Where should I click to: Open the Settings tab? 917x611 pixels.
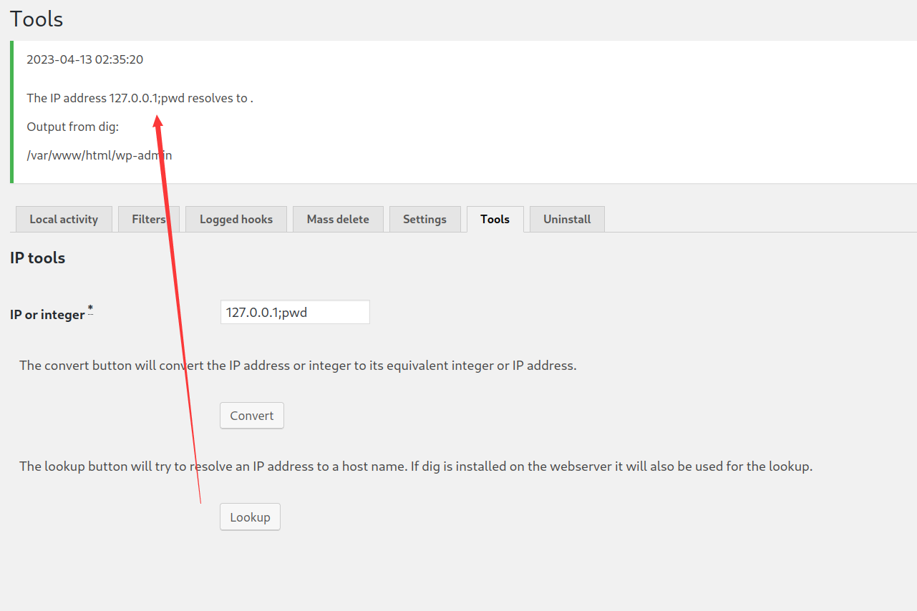tap(424, 219)
